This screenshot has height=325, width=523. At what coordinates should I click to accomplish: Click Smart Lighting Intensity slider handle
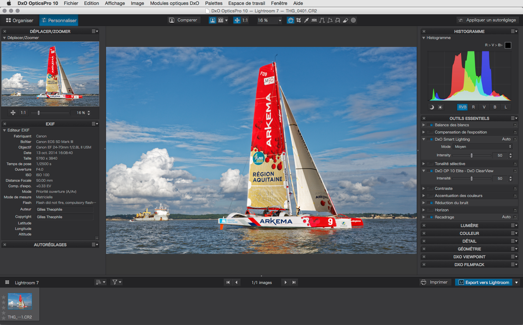pos(471,156)
